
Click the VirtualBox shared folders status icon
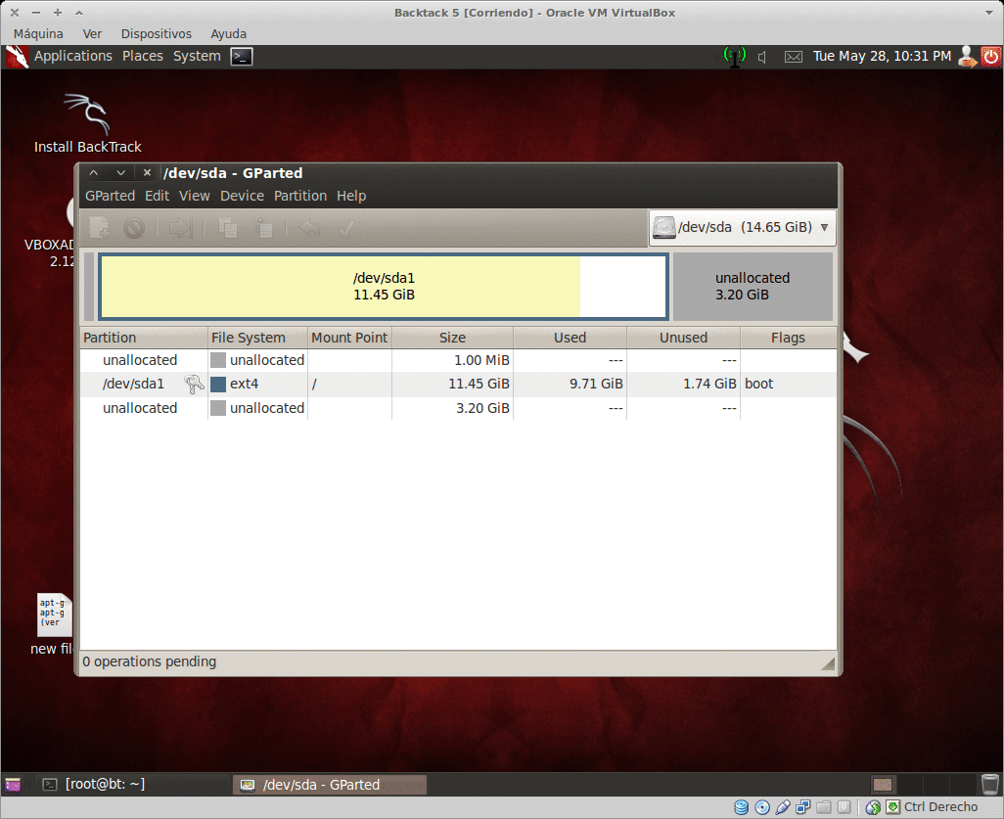click(823, 807)
